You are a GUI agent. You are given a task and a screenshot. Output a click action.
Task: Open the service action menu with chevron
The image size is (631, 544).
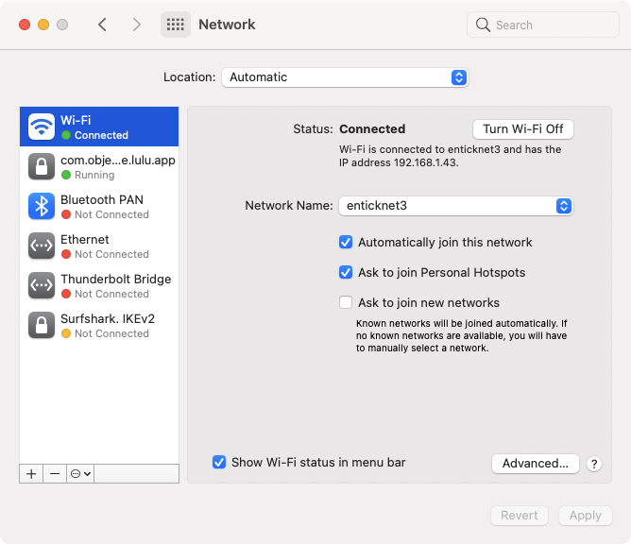pos(80,474)
